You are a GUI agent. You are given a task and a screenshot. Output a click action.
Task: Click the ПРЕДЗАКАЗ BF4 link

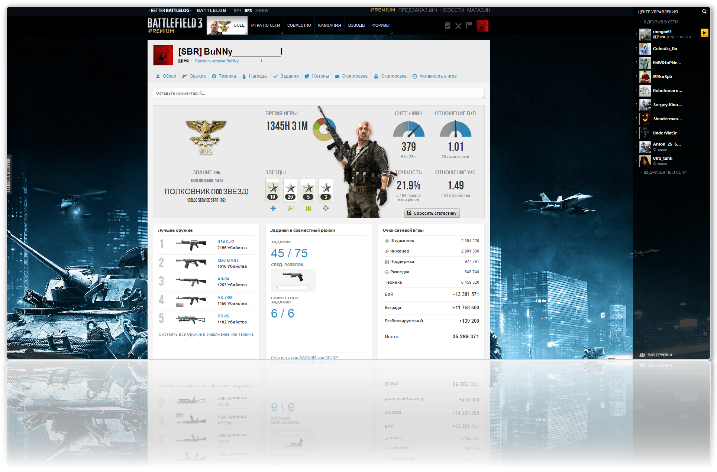[x=418, y=10]
